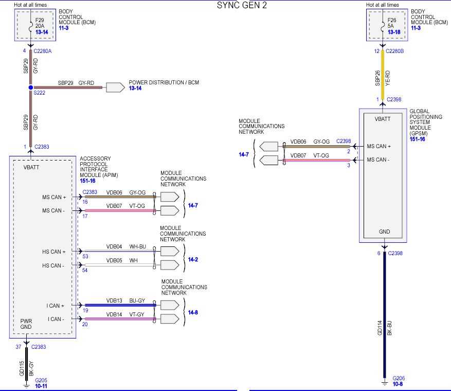Click C2398 label at GPSM pin 1
The height and width of the screenshot is (391, 451).
pos(394,99)
